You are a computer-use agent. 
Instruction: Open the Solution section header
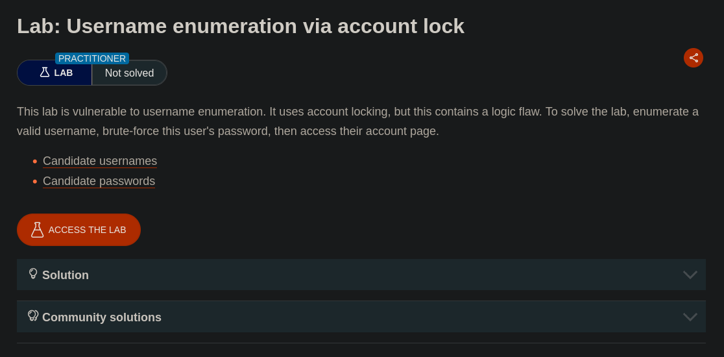[66, 275]
